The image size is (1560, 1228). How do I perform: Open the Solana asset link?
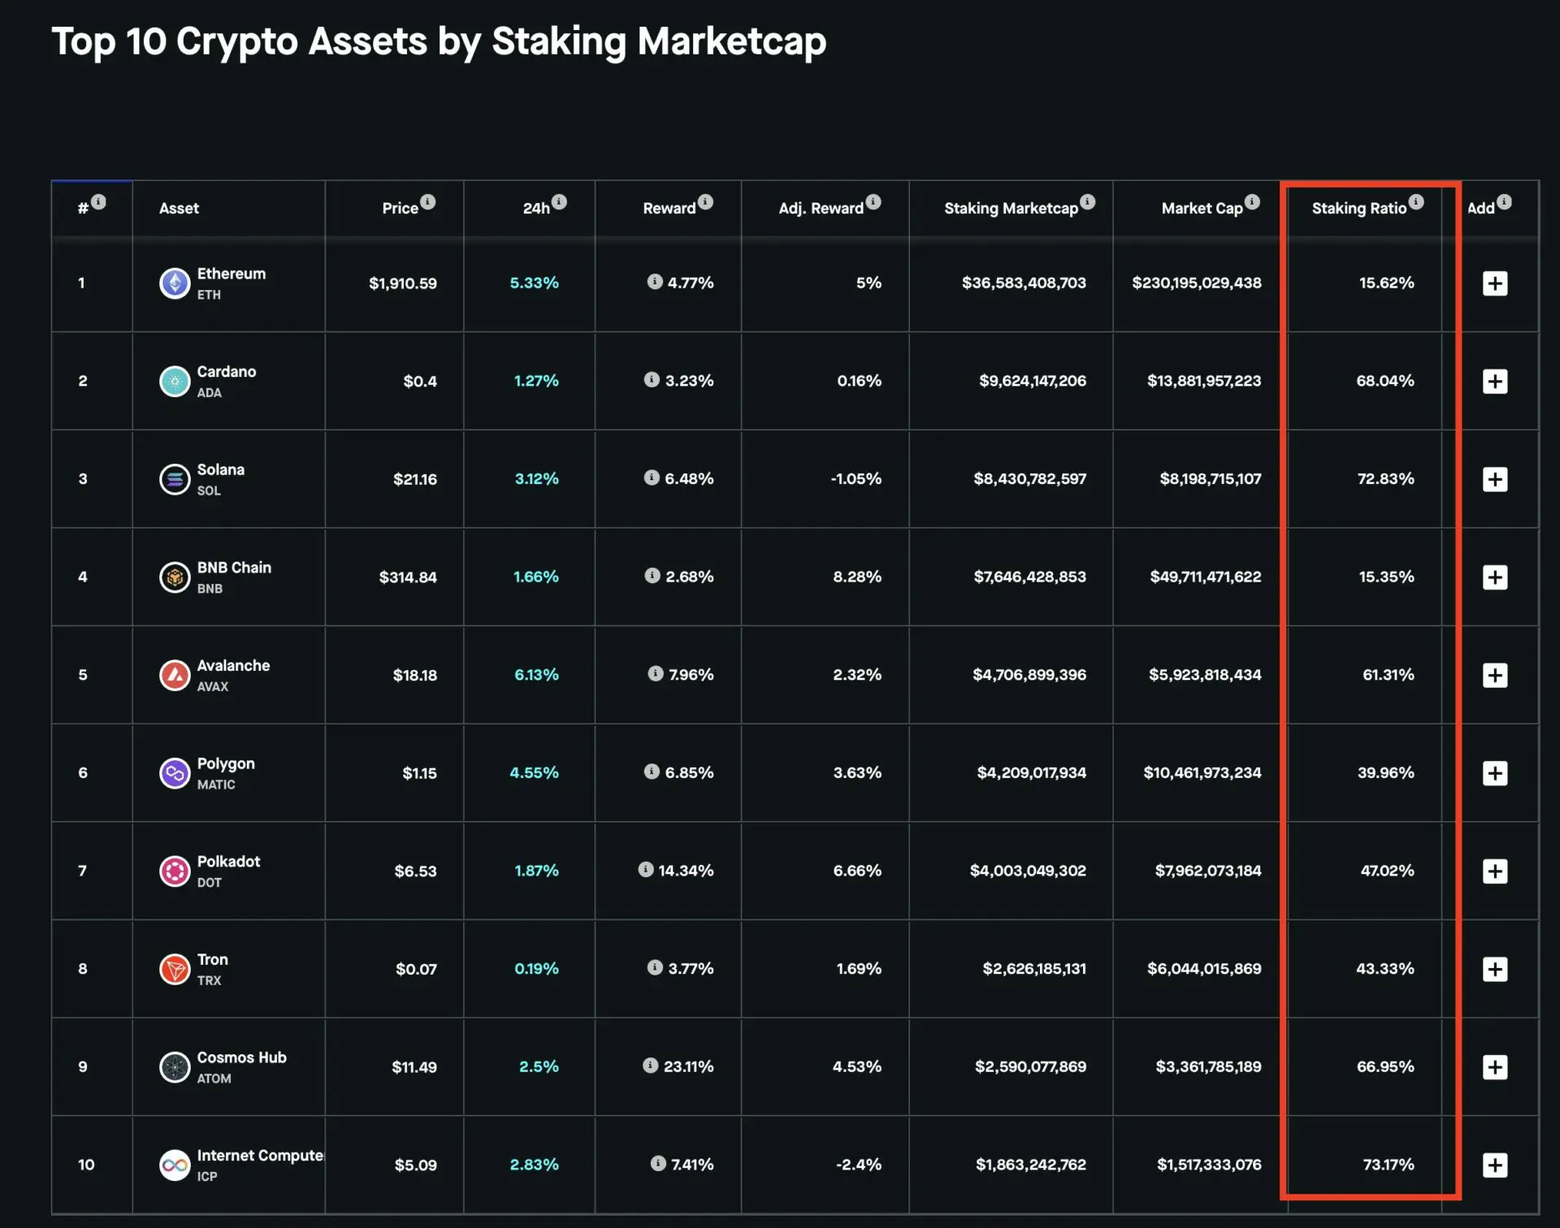pyautogui.click(x=221, y=469)
